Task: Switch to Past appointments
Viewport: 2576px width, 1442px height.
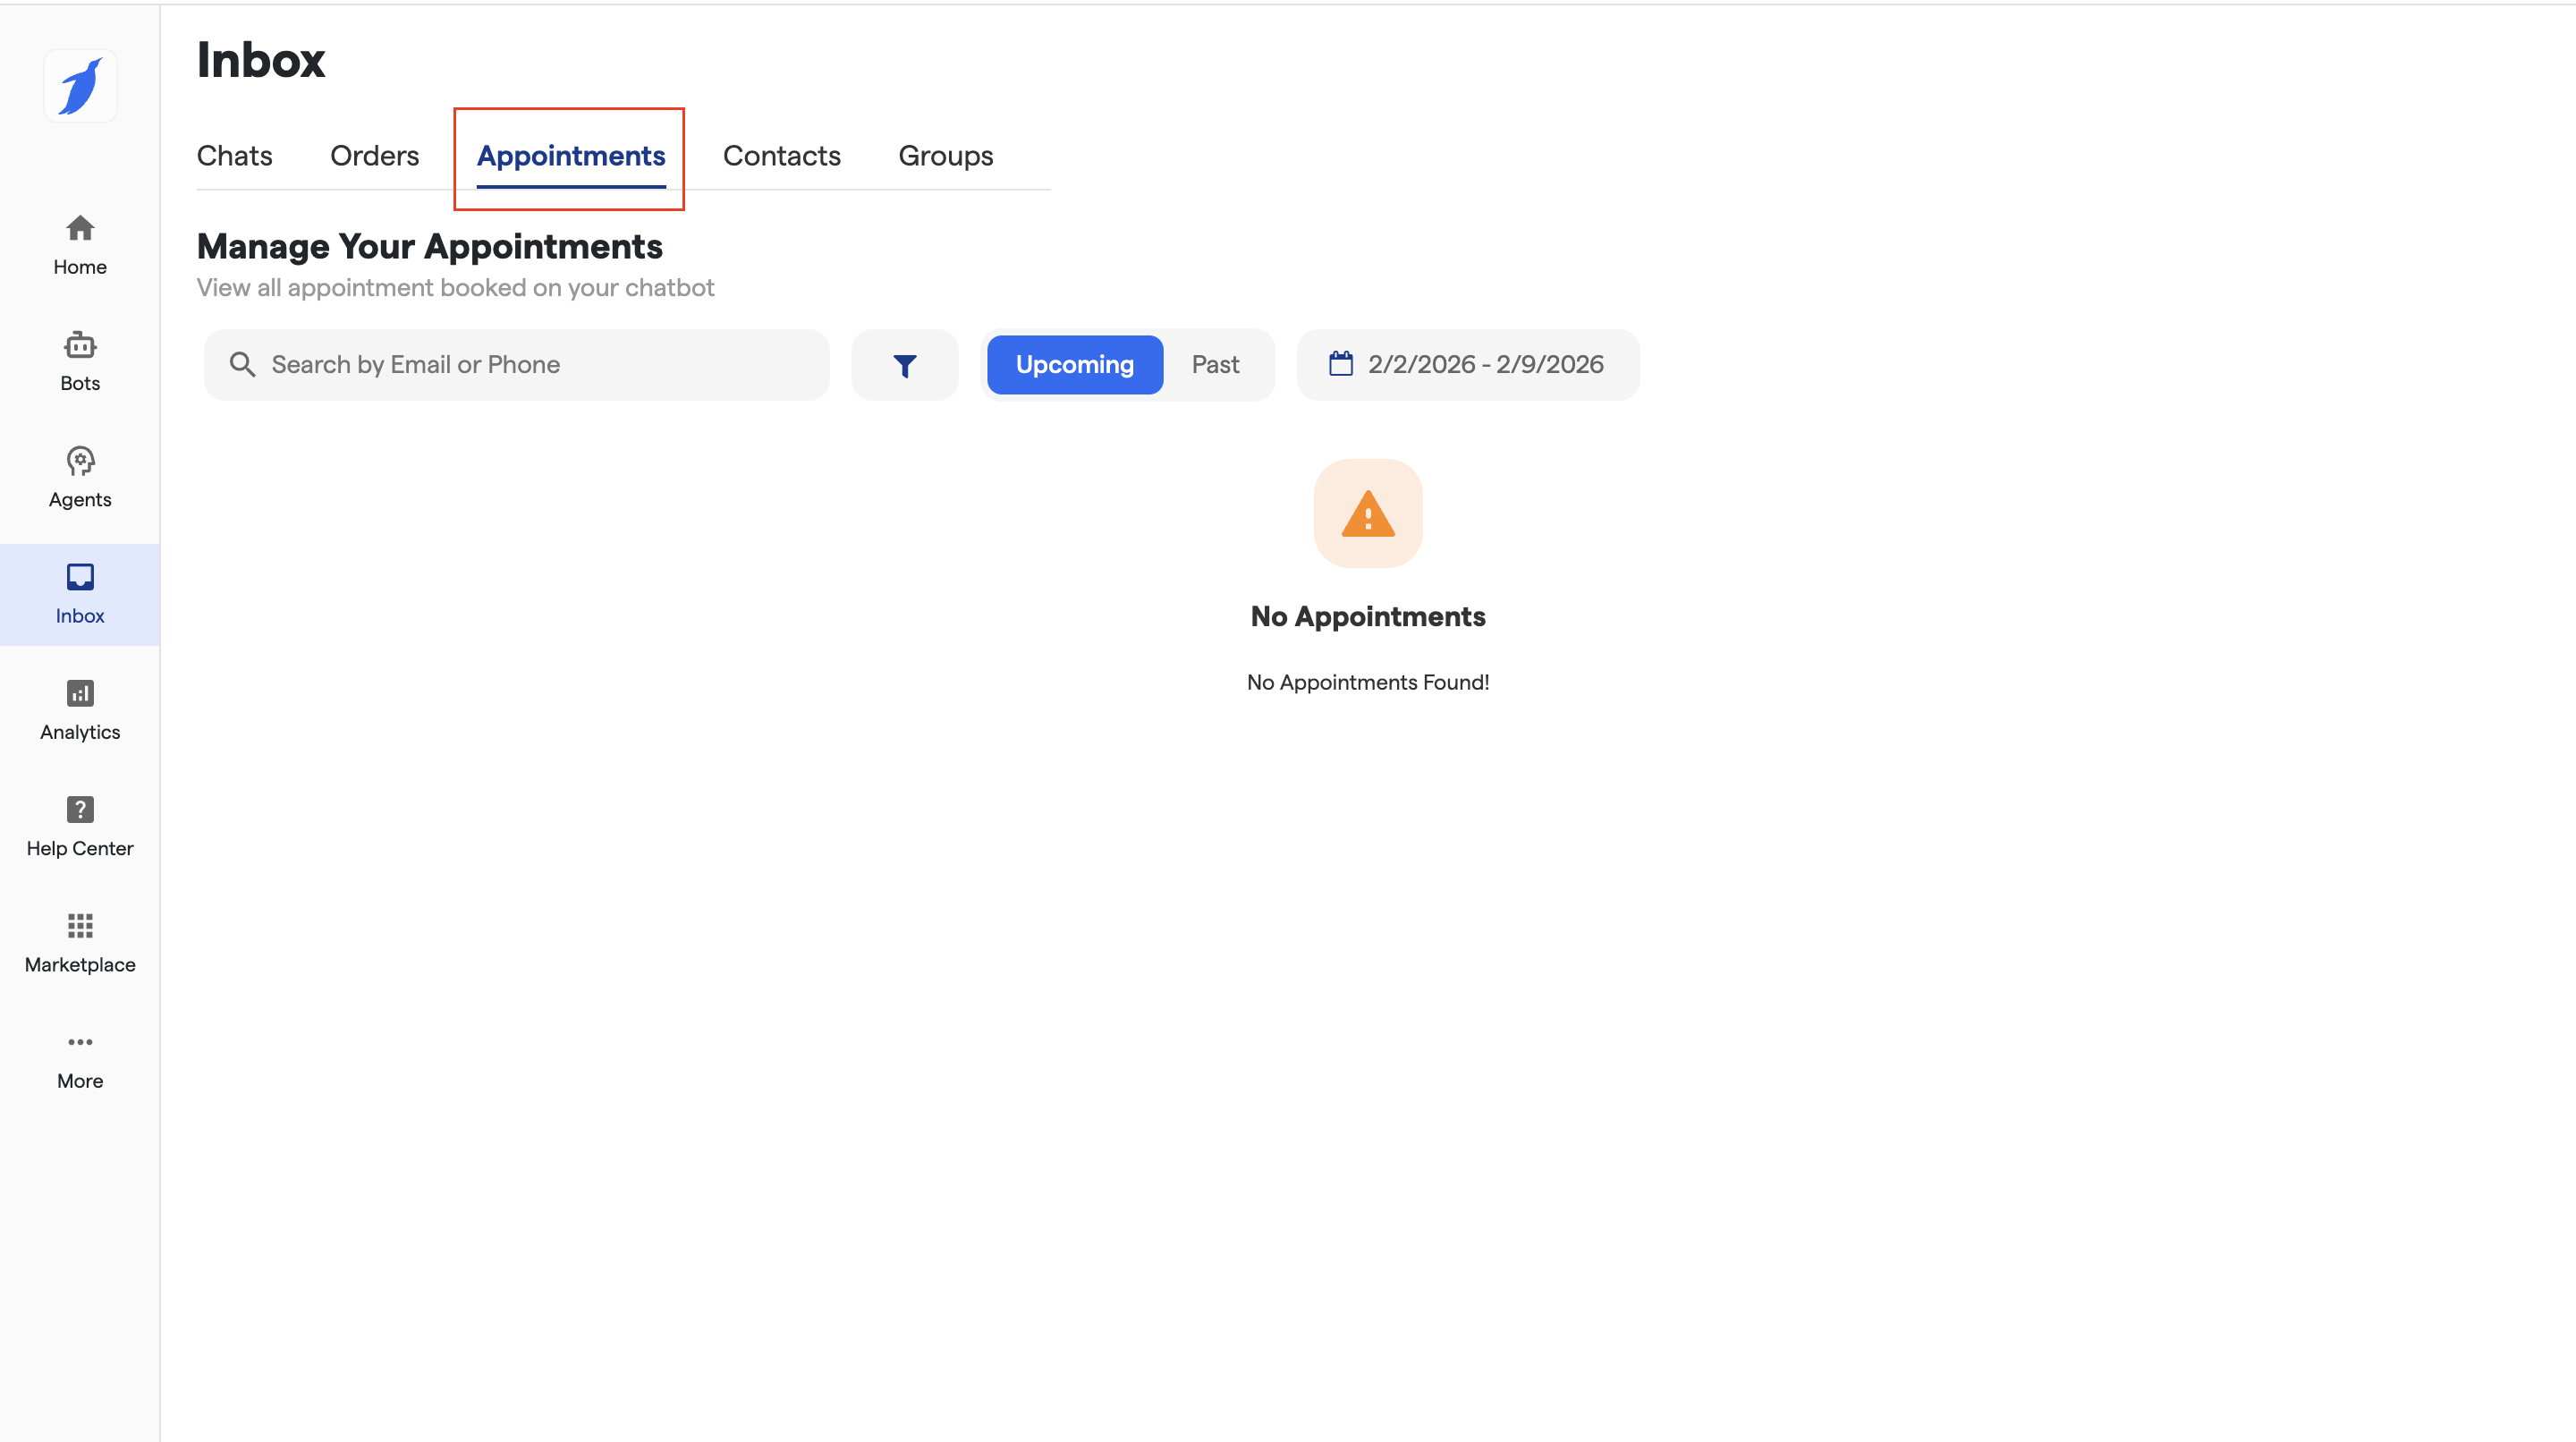Action: click(x=1215, y=365)
